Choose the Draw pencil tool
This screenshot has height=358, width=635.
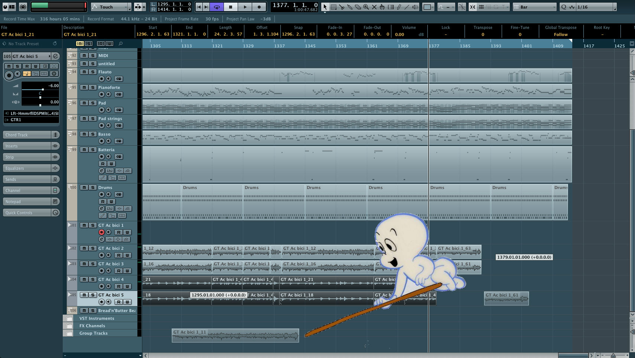click(x=399, y=7)
